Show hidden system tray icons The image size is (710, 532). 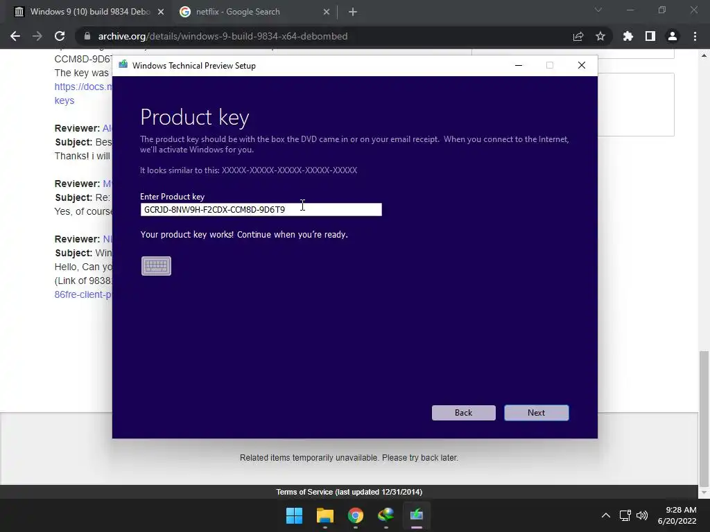tap(606, 515)
